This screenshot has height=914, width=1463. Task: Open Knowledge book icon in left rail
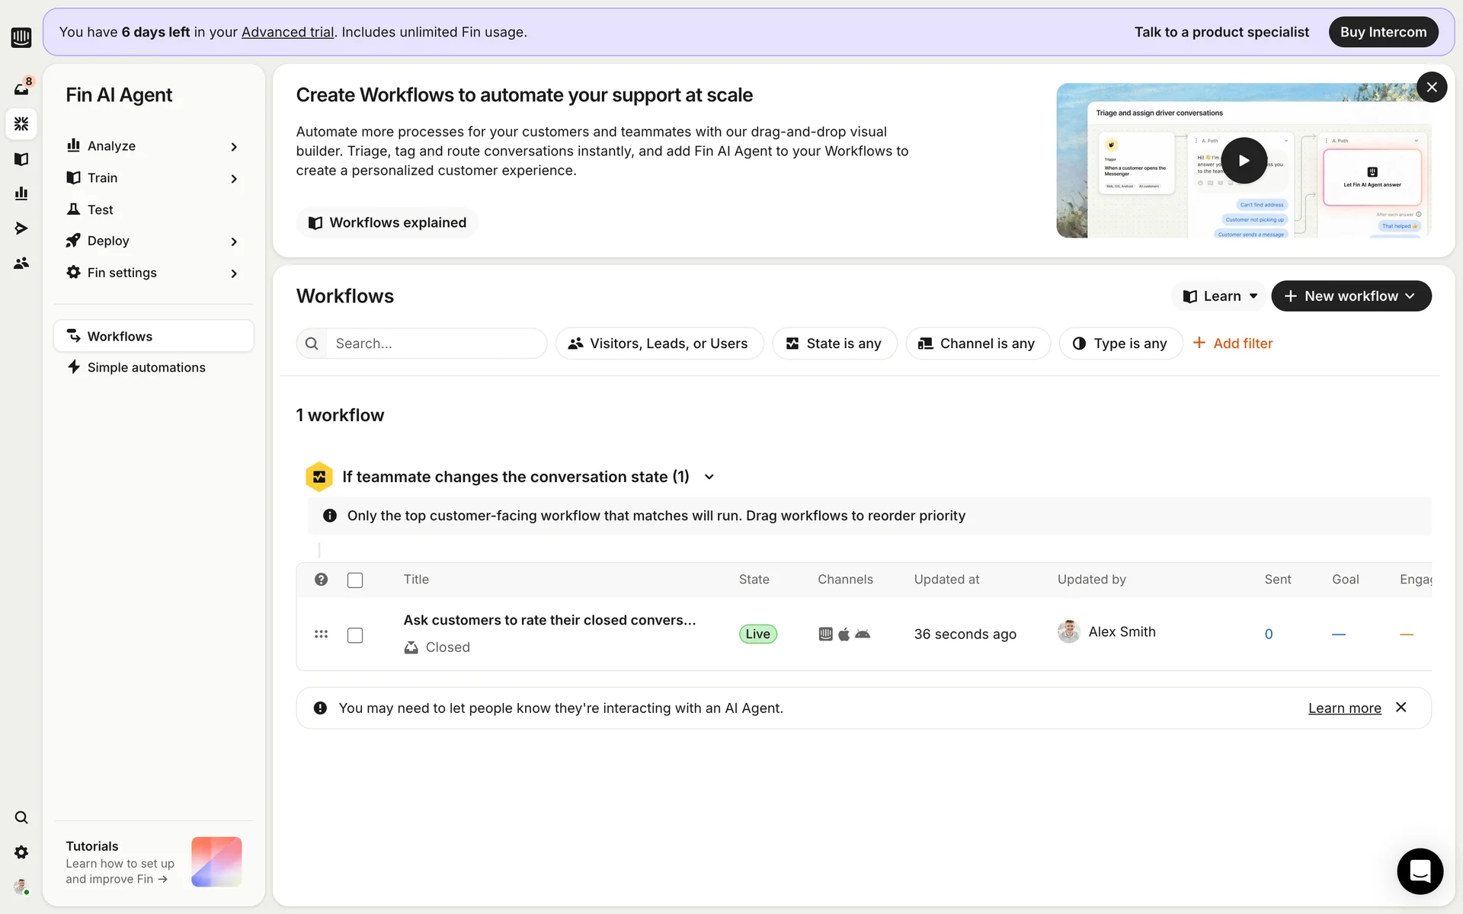21,159
